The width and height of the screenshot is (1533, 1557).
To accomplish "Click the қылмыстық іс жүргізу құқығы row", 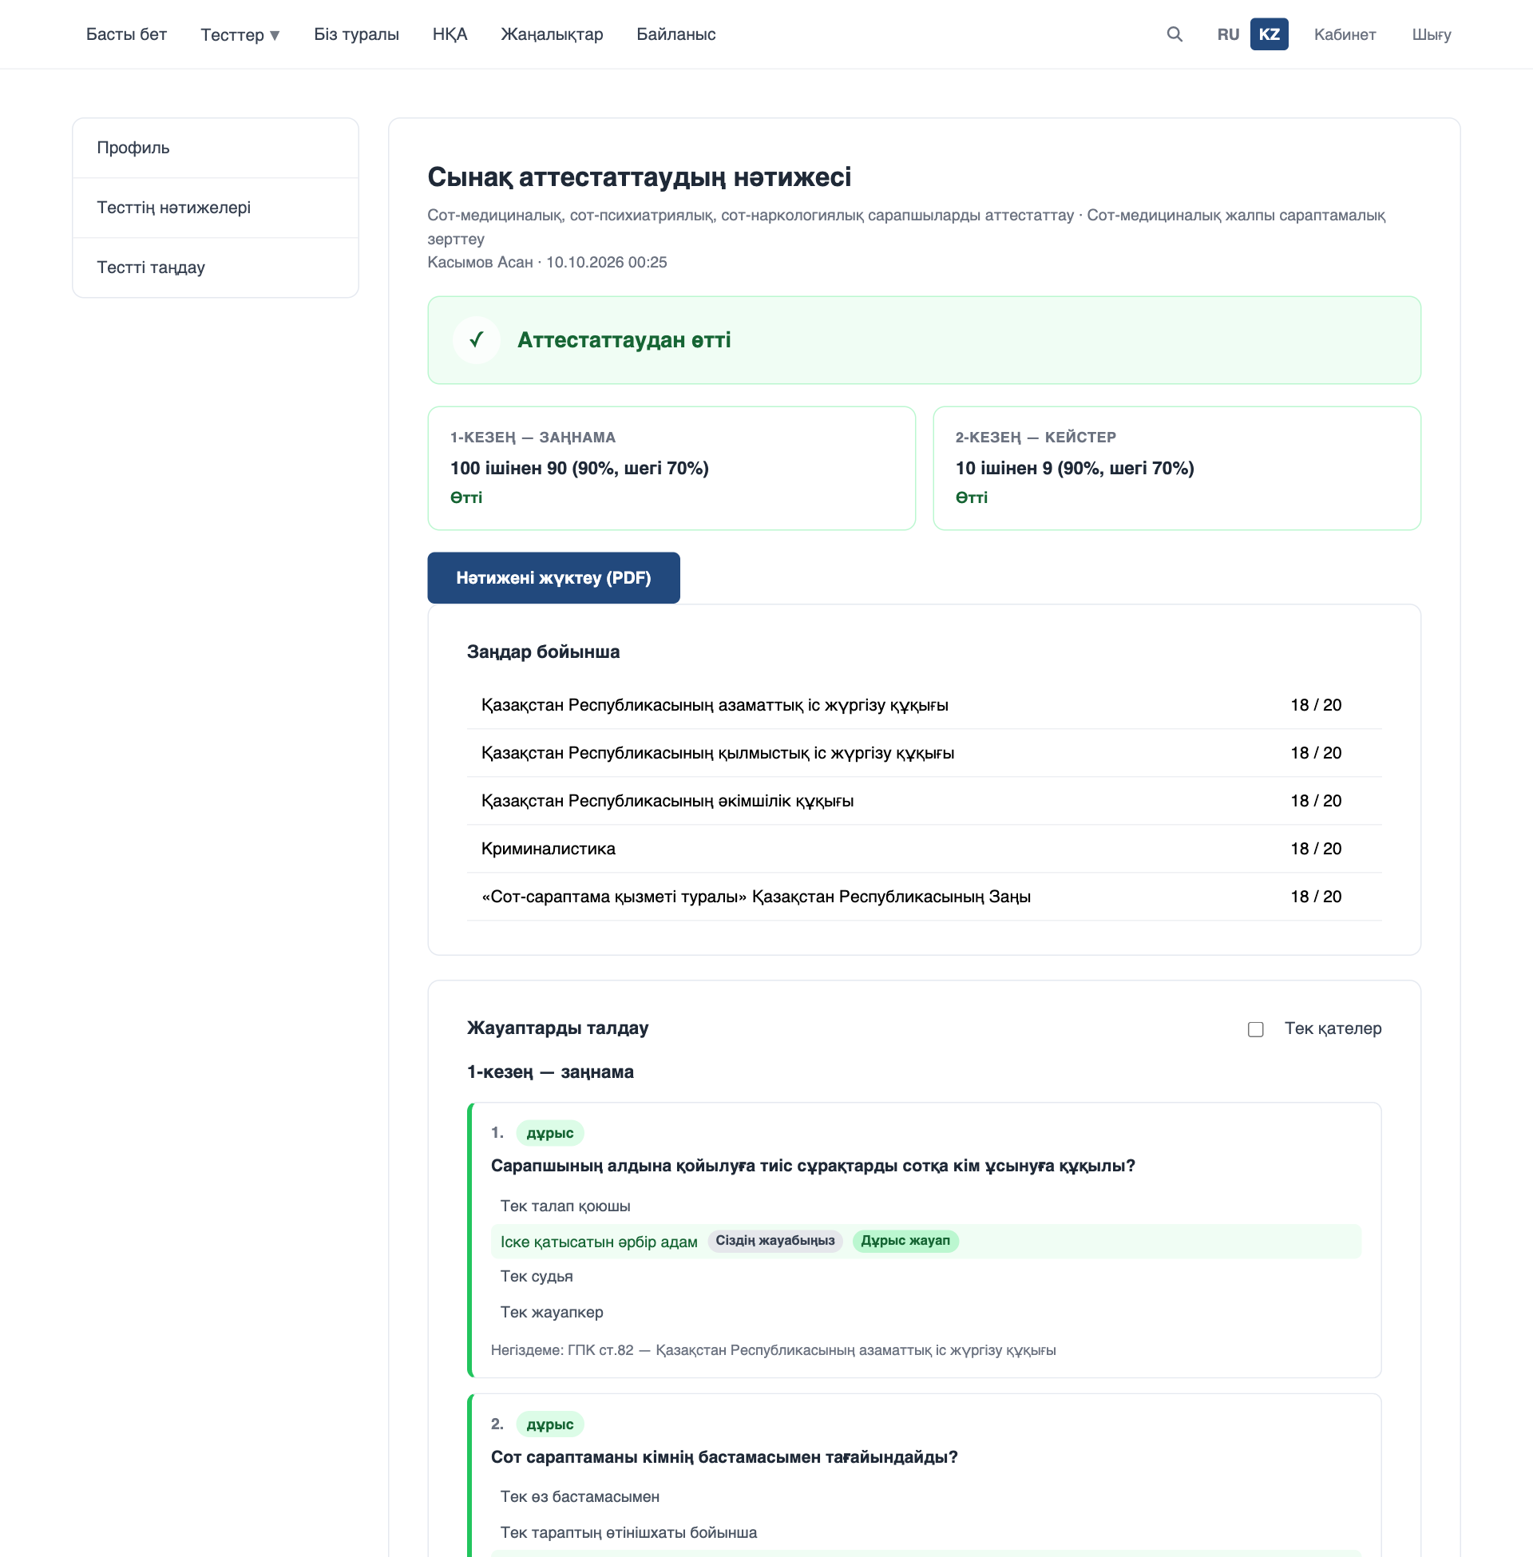I will (x=925, y=753).
